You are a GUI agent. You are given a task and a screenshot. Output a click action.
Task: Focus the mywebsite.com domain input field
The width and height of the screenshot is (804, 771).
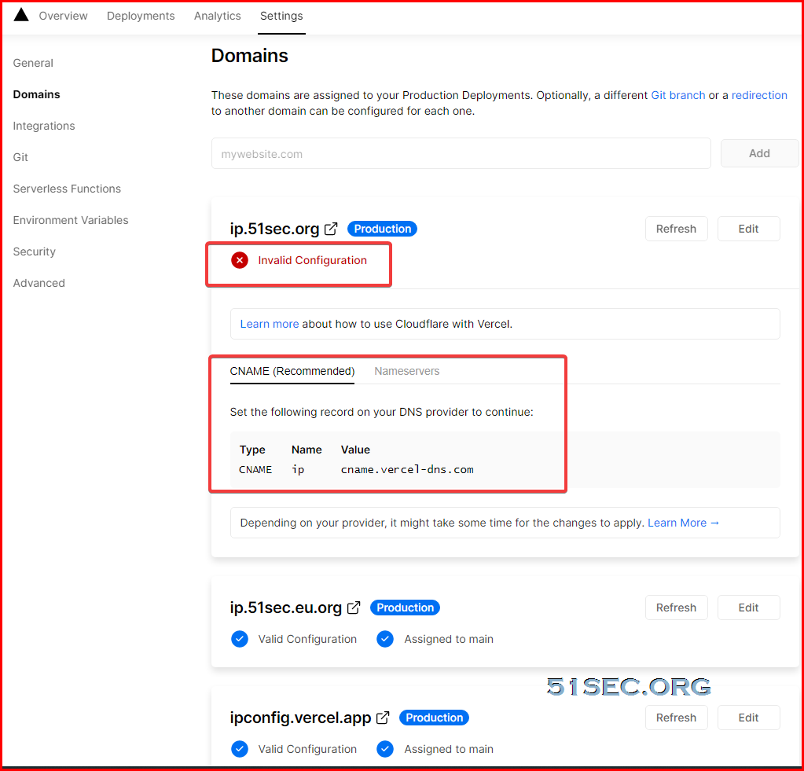pyautogui.click(x=461, y=153)
